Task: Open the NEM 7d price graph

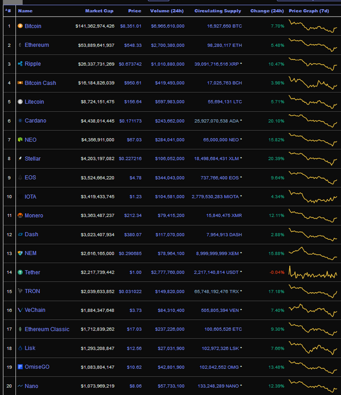Action: point(313,253)
